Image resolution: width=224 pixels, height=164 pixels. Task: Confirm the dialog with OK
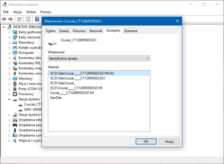point(146,141)
